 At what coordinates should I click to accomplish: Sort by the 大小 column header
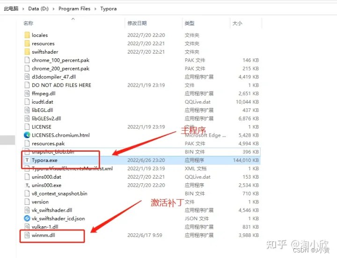pos(237,23)
